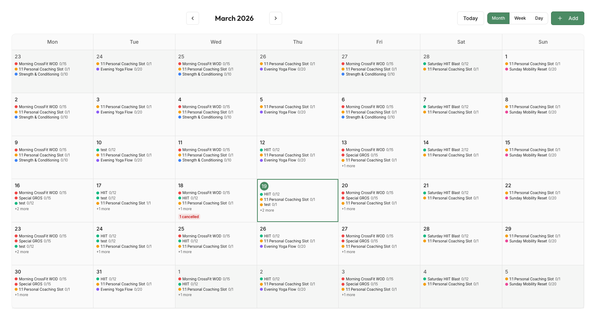Select day number 11 cell header

tap(180, 142)
